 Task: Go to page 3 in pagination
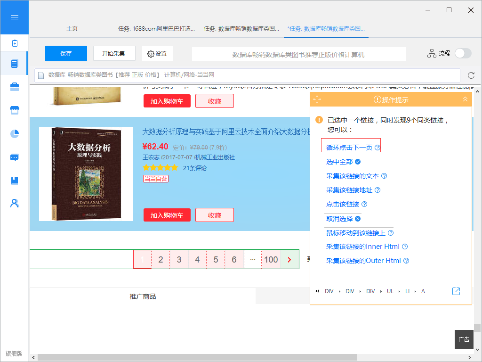pos(179,260)
